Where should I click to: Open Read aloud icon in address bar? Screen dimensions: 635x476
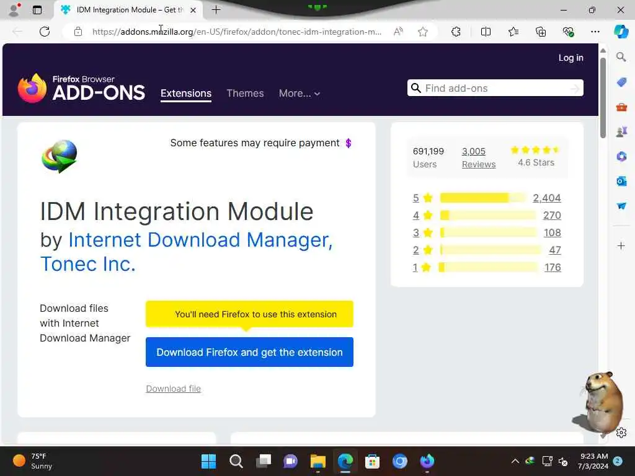click(x=399, y=32)
